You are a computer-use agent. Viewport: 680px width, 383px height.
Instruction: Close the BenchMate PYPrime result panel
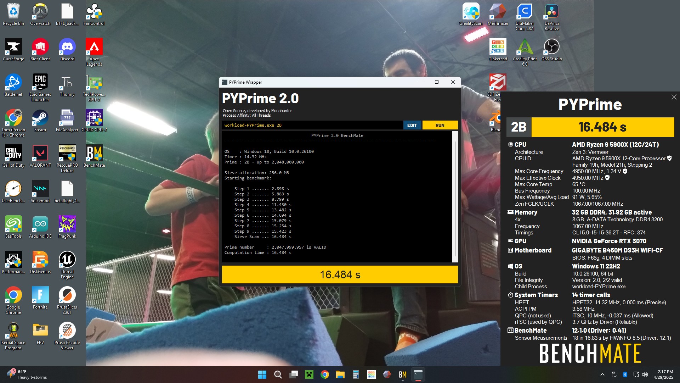674,97
